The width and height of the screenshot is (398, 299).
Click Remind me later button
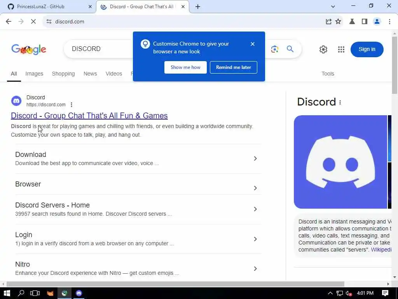point(234,67)
